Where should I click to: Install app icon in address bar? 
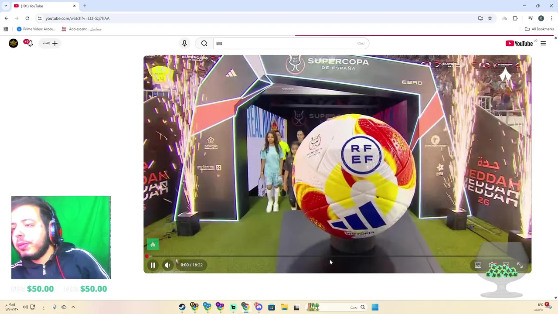click(480, 18)
